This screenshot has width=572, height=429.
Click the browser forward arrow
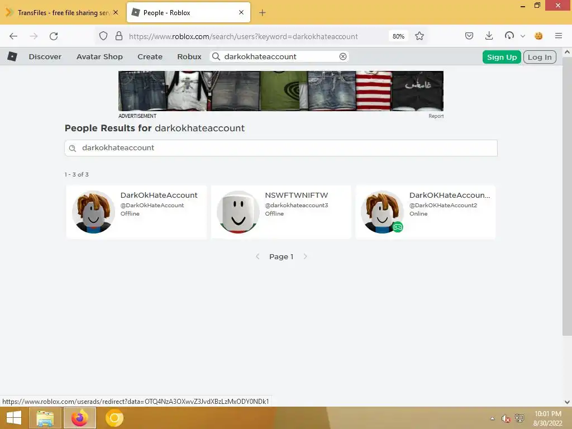tap(34, 36)
